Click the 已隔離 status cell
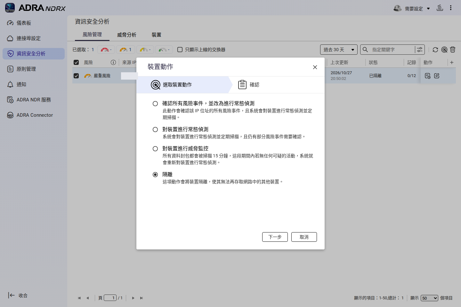 [x=375, y=76]
